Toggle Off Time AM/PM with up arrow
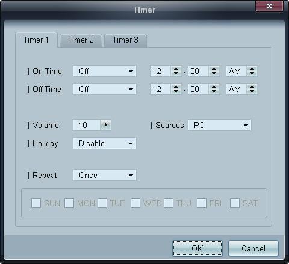This screenshot has height=264, width=289. [252, 87]
